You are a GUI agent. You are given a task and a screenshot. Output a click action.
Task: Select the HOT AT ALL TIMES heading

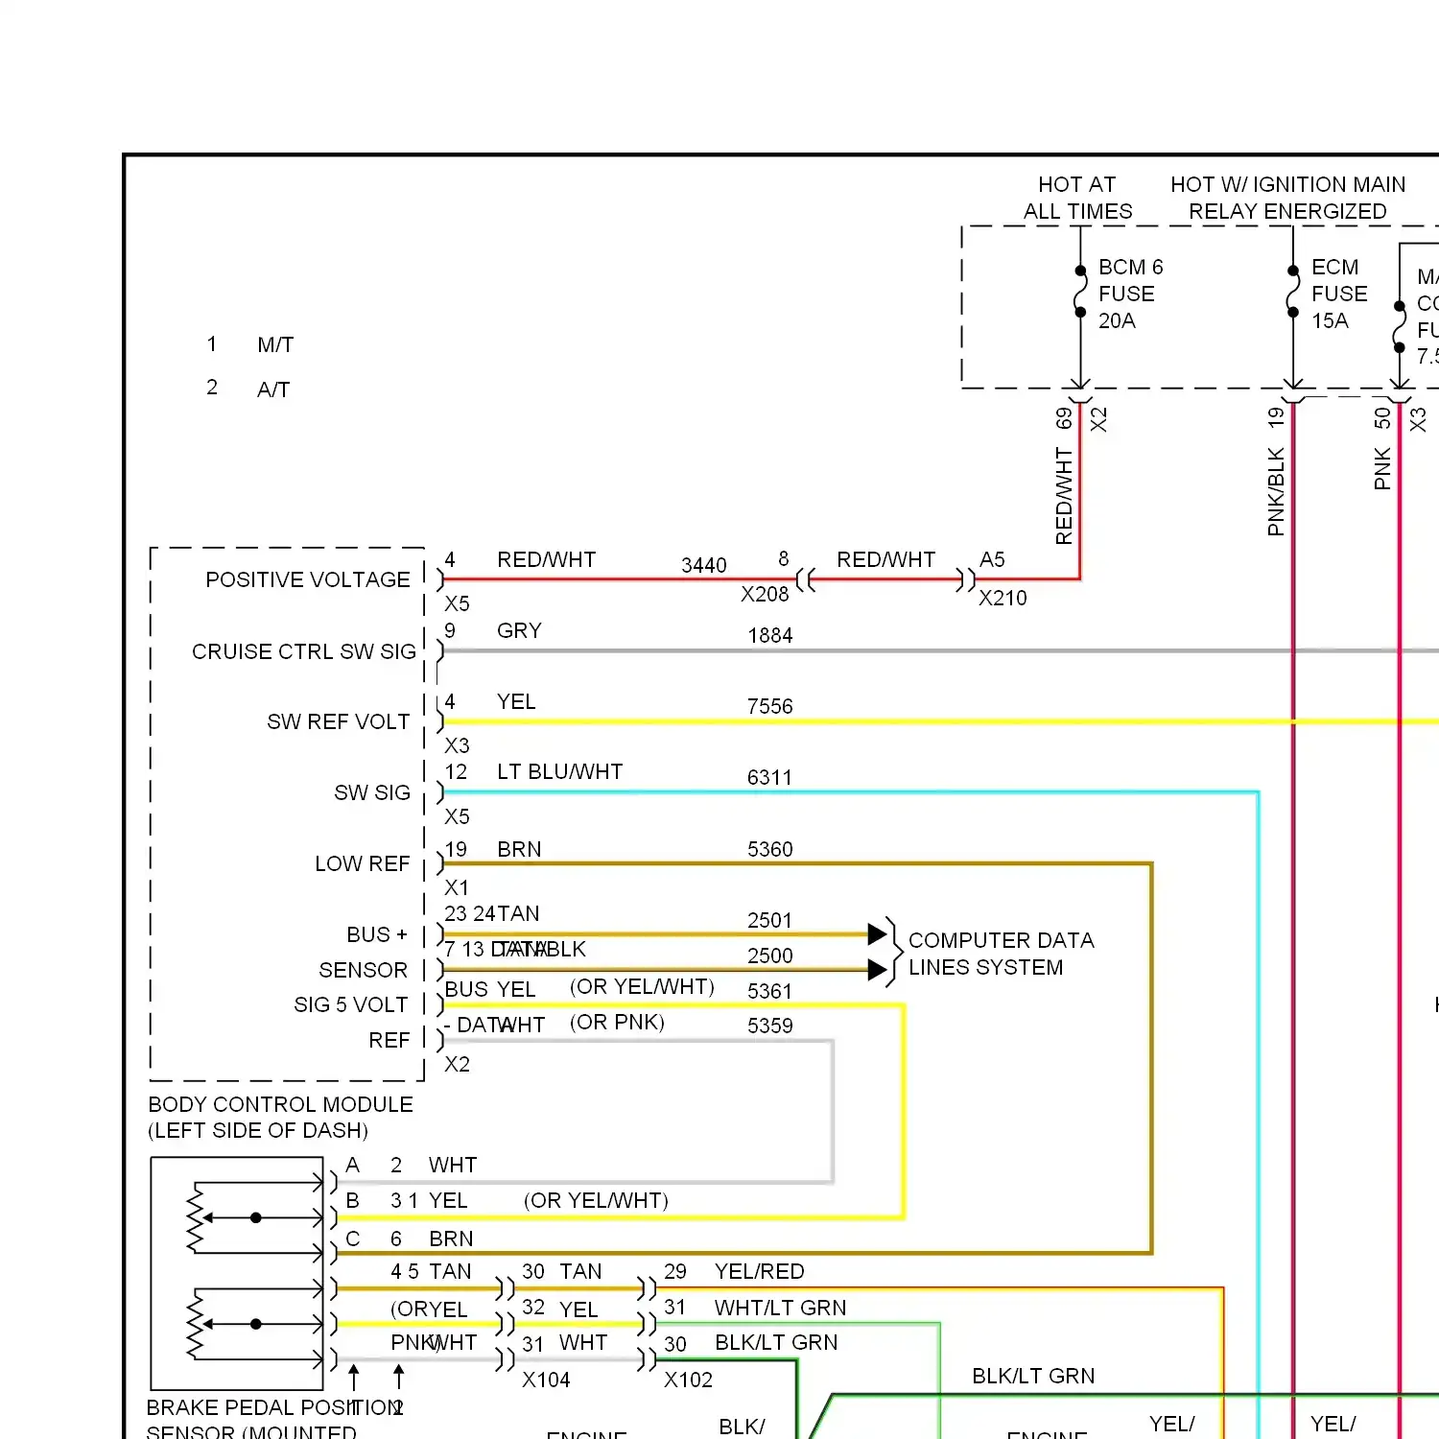pyautogui.click(x=1077, y=198)
